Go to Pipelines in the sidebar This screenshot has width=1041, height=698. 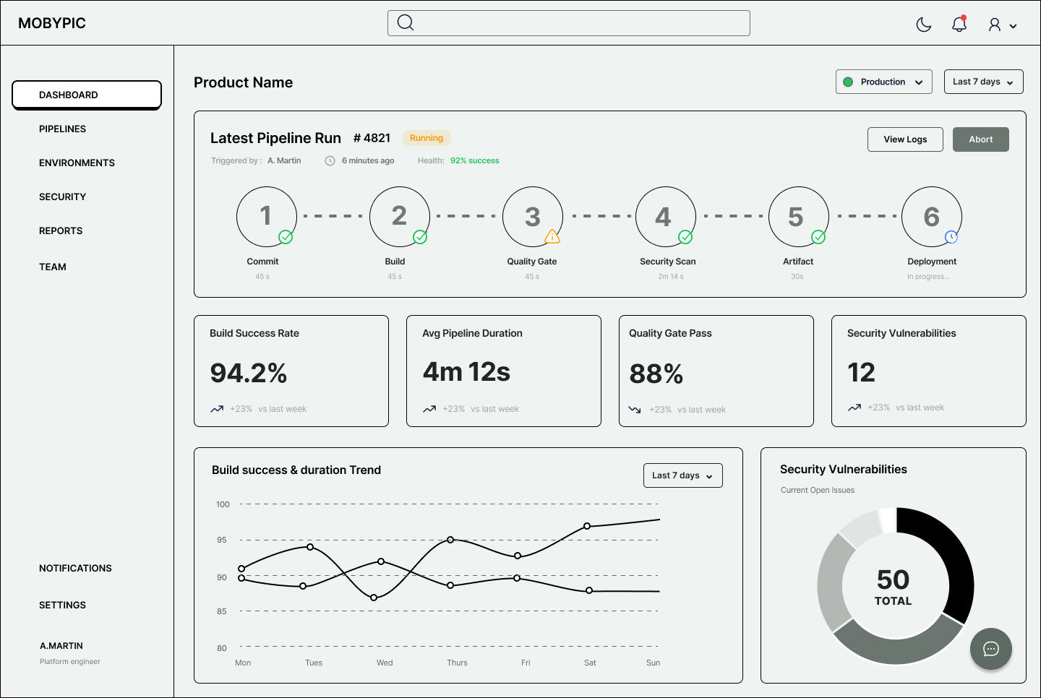[63, 129]
